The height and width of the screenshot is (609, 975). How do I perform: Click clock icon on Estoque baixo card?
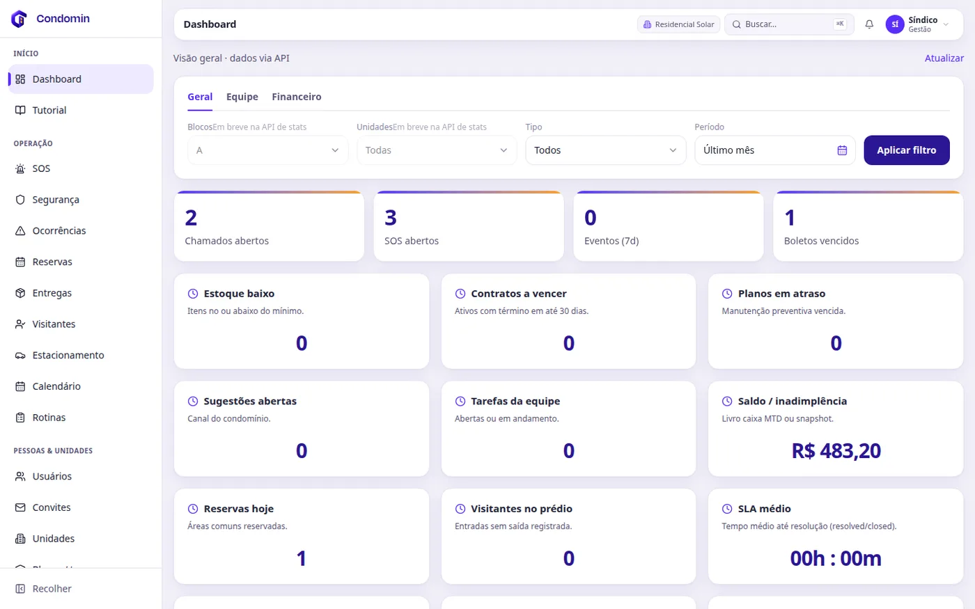pyautogui.click(x=193, y=294)
